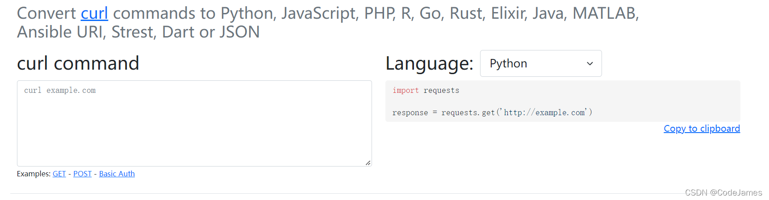The image size is (769, 200).
Task: Click the 'import' keyword in the generated code
Action: click(x=405, y=90)
